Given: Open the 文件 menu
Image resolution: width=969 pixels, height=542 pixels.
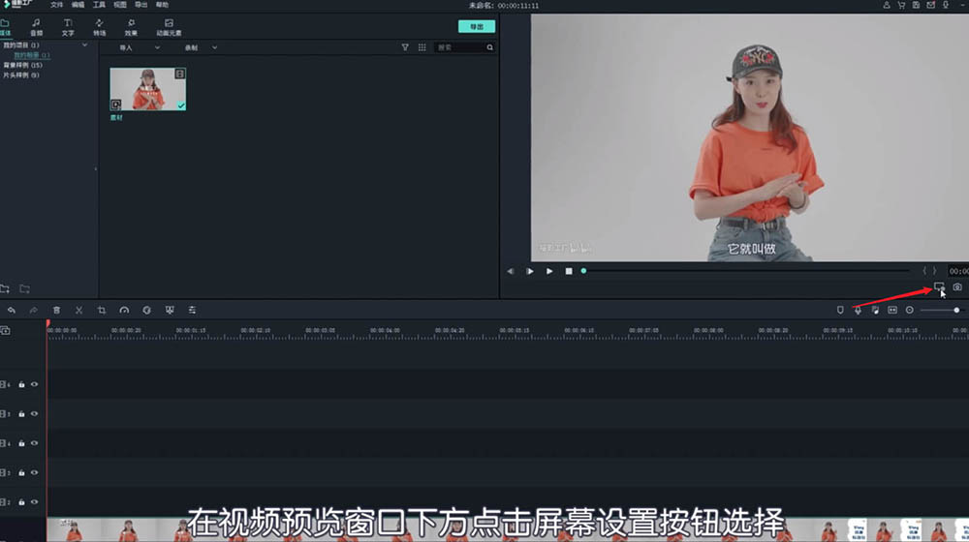Looking at the screenshot, I should [x=56, y=5].
